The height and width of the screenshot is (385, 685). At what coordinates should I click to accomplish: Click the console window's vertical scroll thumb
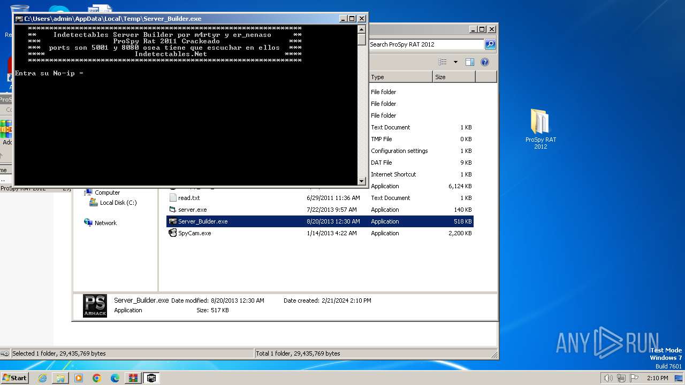[362, 40]
